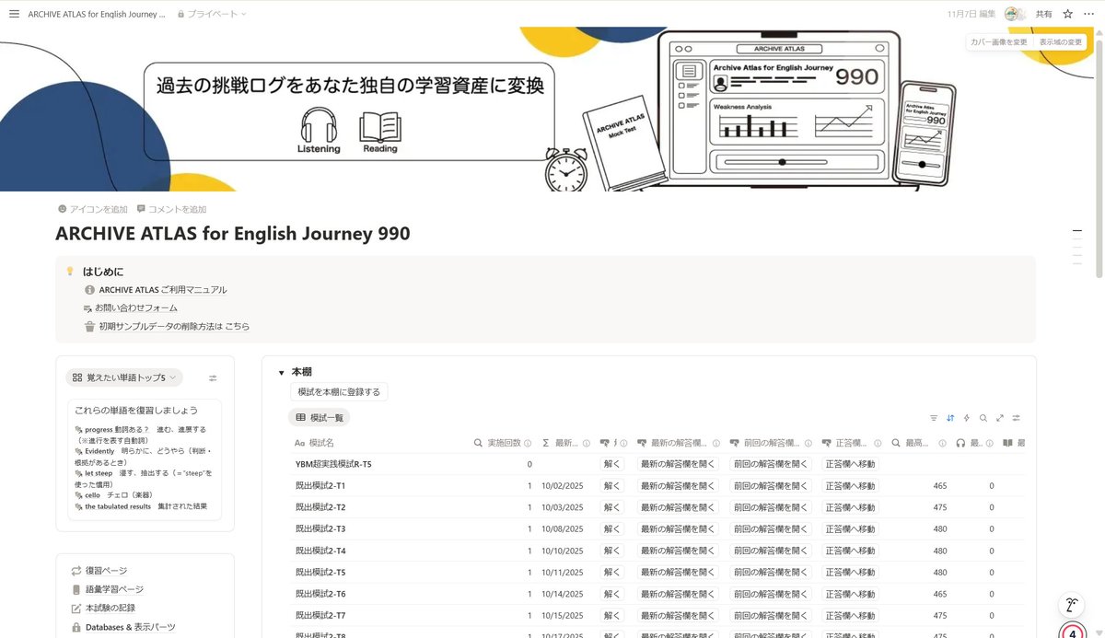Change sort settings using the blue sort icon
The image size is (1105, 638).
950,418
